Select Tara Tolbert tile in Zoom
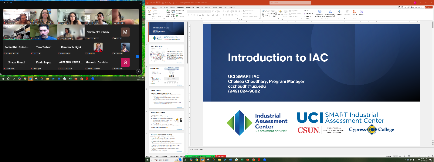 (x=44, y=47)
